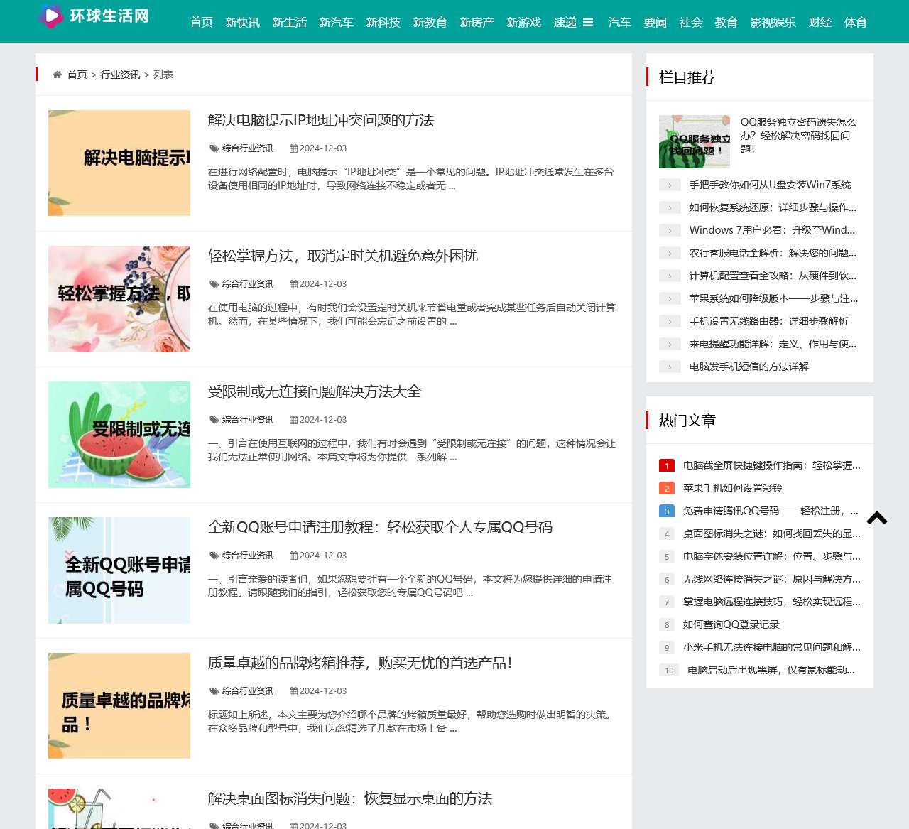Image resolution: width=909 pixels, height=829 pixels.
Task: Go to the 汽车 nav section
Action: click(x=620, y=23)
